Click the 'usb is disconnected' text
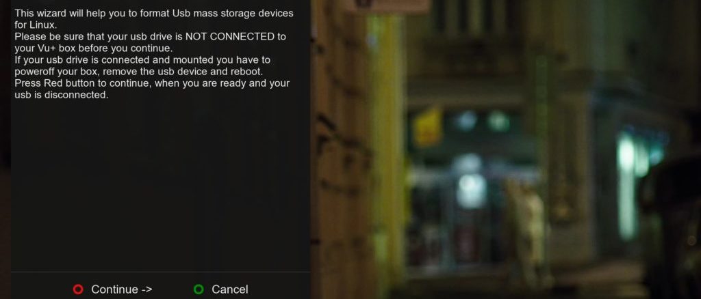Screen dimensions: 701x299 coord(61,95)
